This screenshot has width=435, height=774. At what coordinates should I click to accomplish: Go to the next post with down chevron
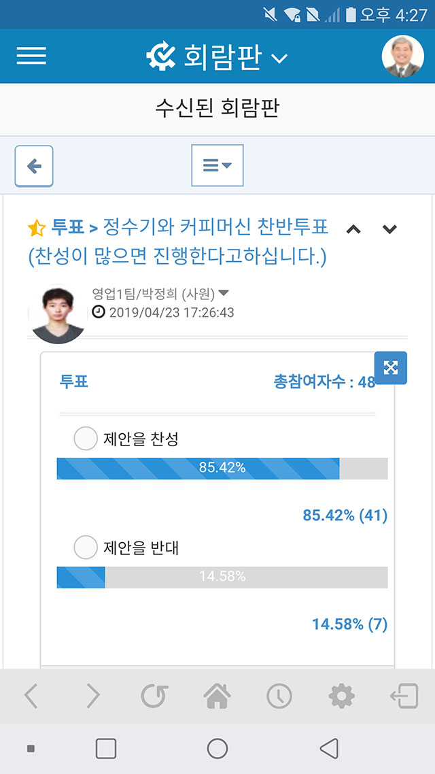point(389,229)
